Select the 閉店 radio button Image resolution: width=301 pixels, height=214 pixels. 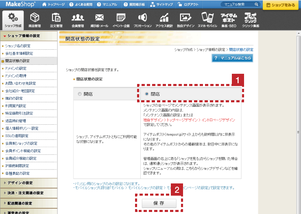coord(147,94)
